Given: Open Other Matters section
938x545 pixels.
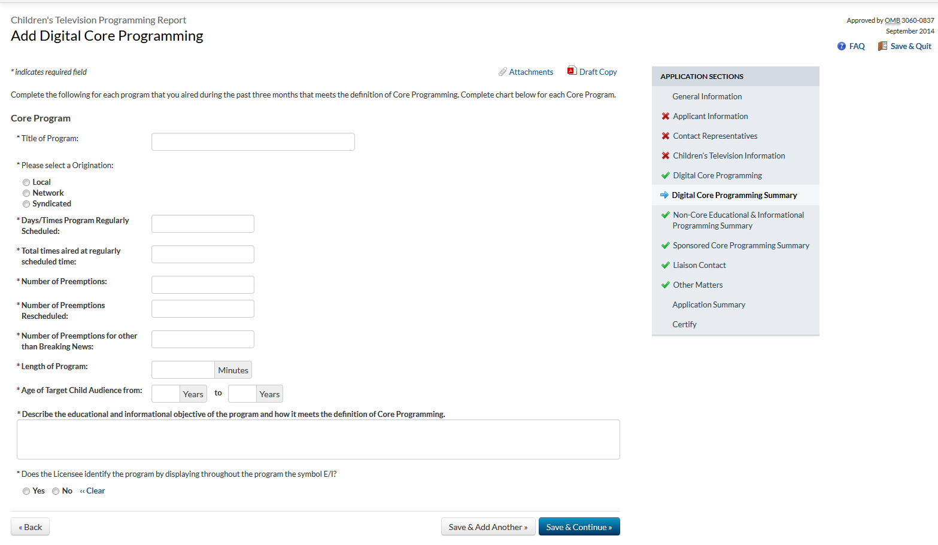Looking at the screenshot, I should pyautogui.click(x=697, y=285).
